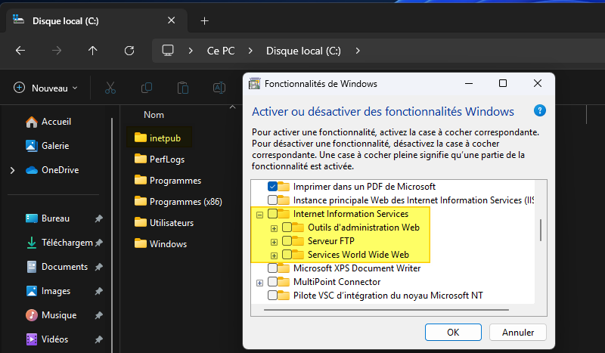Uncheck Imprimer dans un PDF de Microsoft

pyautogui.click(x=273, y=187)
